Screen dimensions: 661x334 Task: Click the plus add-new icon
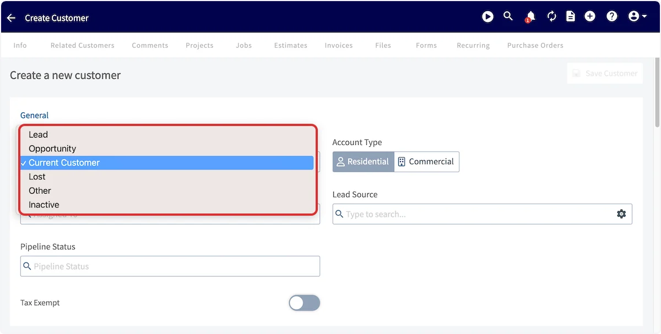(590, 17)
